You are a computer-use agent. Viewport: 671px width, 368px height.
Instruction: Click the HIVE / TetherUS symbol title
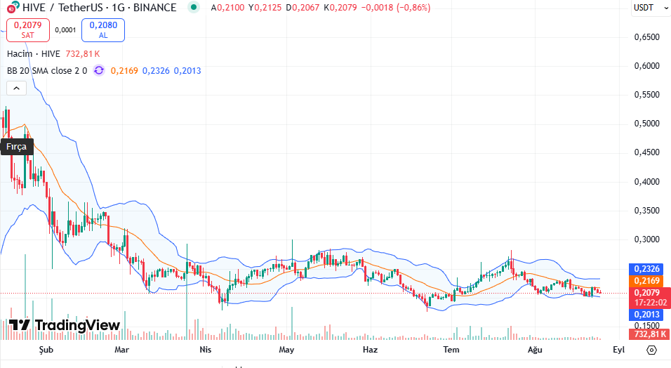point(99,7)
